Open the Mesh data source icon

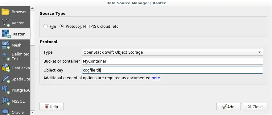coord(6,45)
